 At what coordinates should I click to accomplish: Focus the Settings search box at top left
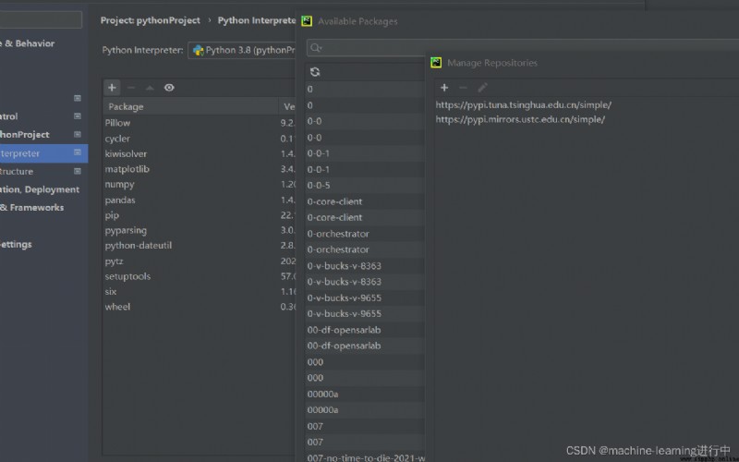pyautogui.click(x=41, y=19)
